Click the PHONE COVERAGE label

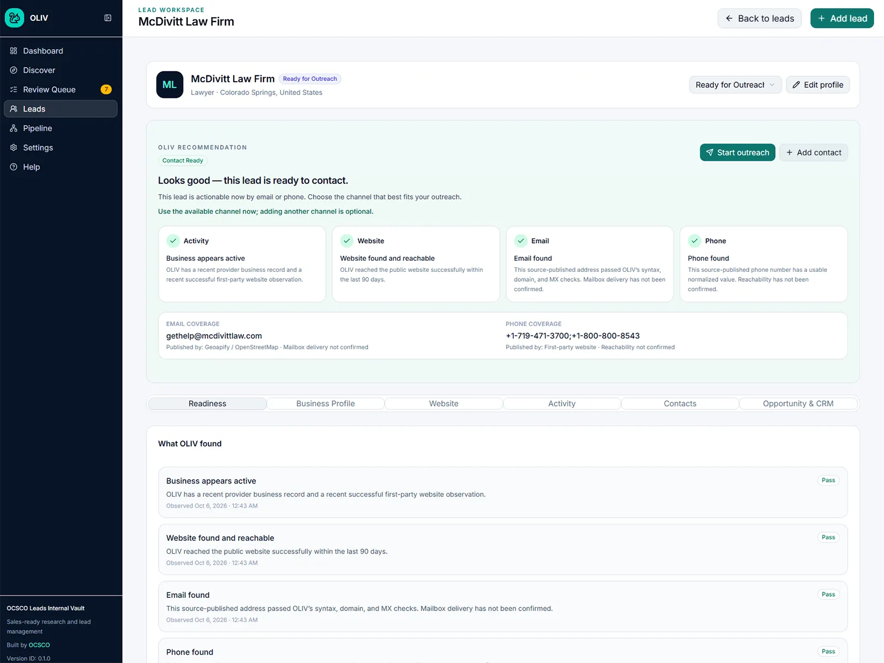pyautogui.click(x=533, y=324)
